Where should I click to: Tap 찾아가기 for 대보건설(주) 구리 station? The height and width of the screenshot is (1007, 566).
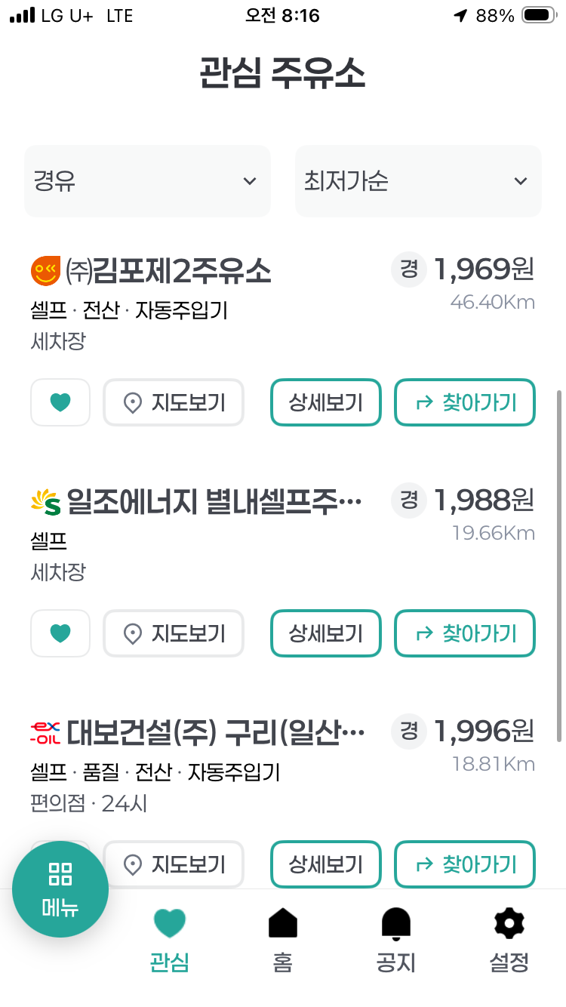point(465,864)
